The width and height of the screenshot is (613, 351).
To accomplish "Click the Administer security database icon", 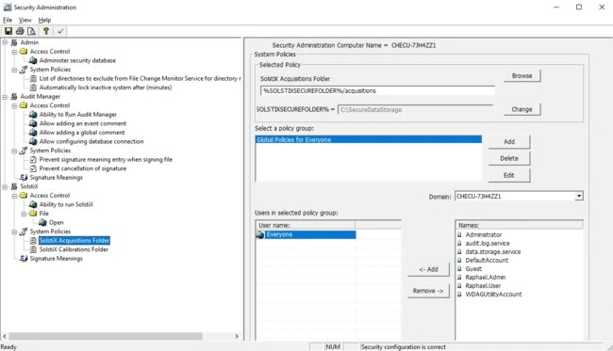I will tap(33, 60).
